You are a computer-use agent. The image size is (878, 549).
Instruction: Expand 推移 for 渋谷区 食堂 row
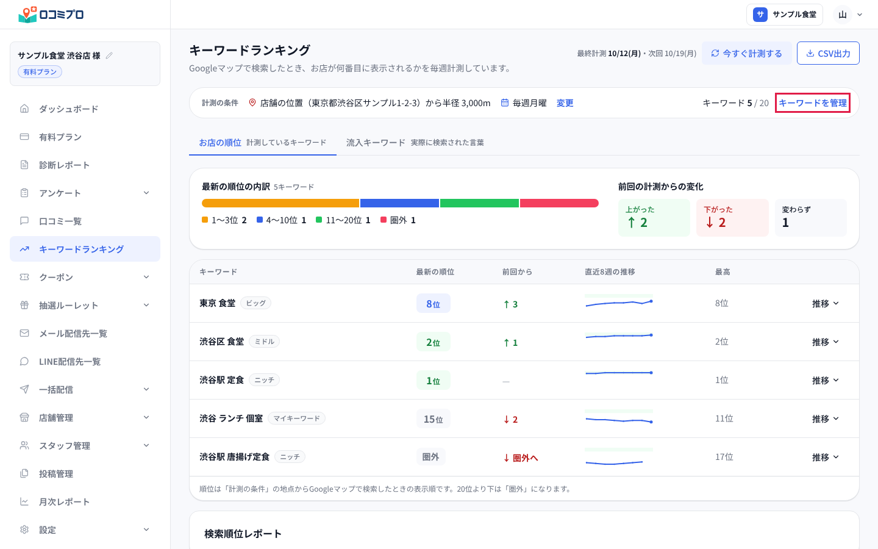[x=826, y=342]
